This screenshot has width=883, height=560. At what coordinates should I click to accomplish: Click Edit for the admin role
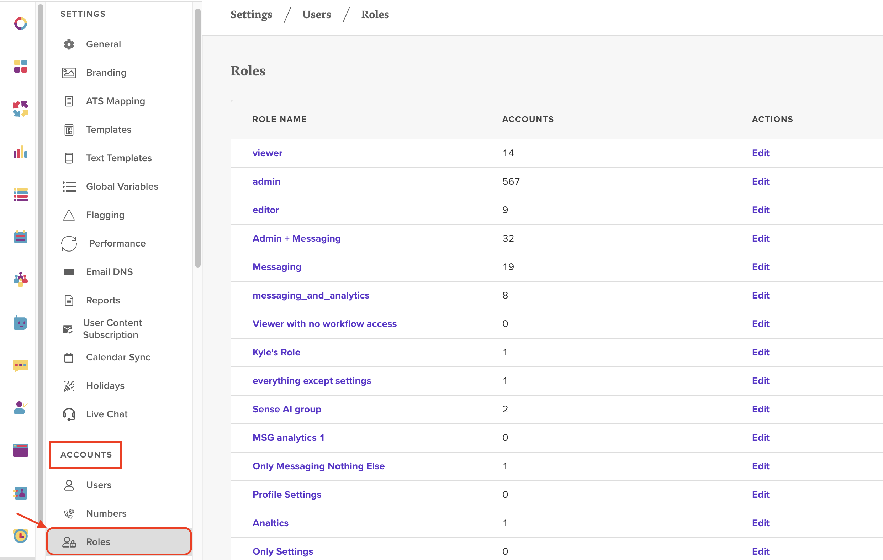[x=760, y=181]
